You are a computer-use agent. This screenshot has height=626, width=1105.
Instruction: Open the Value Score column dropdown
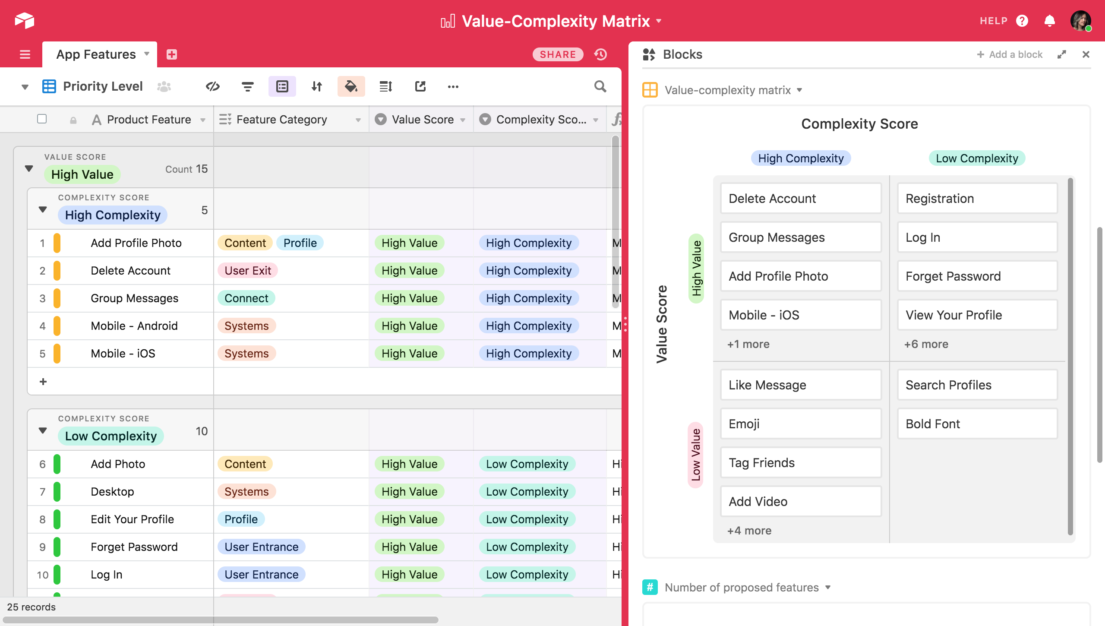463,120
